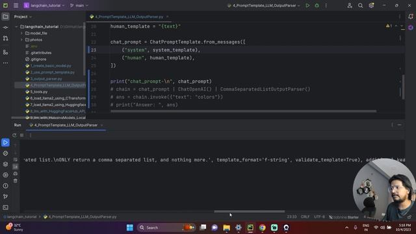Image resolution: width=416 pixels, height=234 pixels.
Task: Open Search Everywhere magnifier
Action: 360,5
